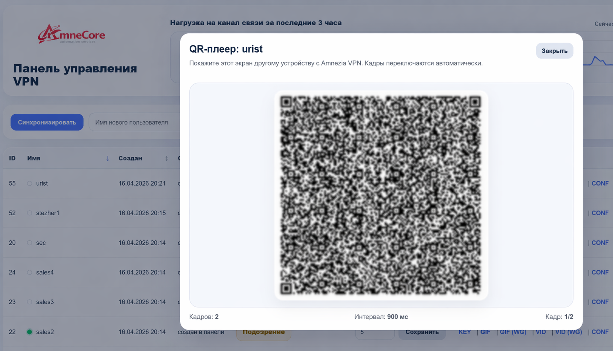Image resolution: width=613 pixels, height=351 pixels.
Task: Click the creation date in the sec row
Action: (142, 243)
